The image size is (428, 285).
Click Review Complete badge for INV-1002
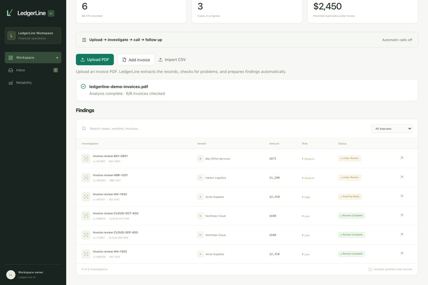(x=352, y=254)
